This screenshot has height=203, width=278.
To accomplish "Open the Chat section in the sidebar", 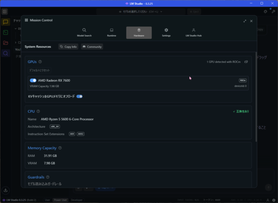I will click(5, 22).
